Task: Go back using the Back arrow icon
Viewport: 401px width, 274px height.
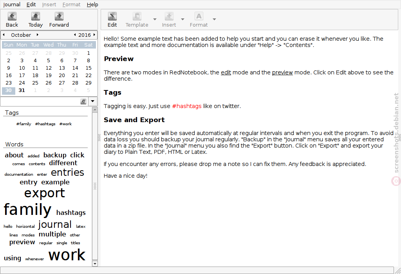Action: point(12,16)
